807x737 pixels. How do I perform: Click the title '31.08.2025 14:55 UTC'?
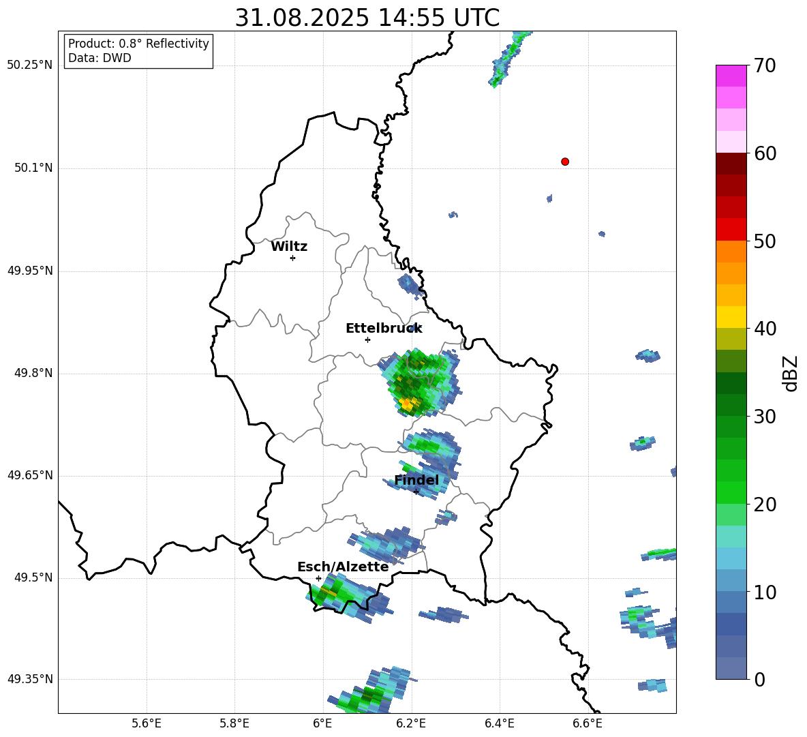[367, 18]
